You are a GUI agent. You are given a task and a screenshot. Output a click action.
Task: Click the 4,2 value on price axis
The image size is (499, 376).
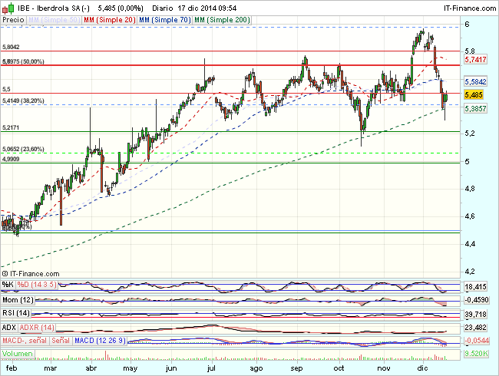471,272
